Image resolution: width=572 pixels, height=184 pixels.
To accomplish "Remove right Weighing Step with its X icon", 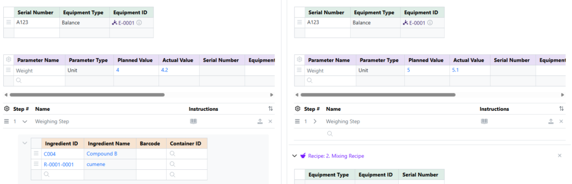I will [x=561, y=121].
